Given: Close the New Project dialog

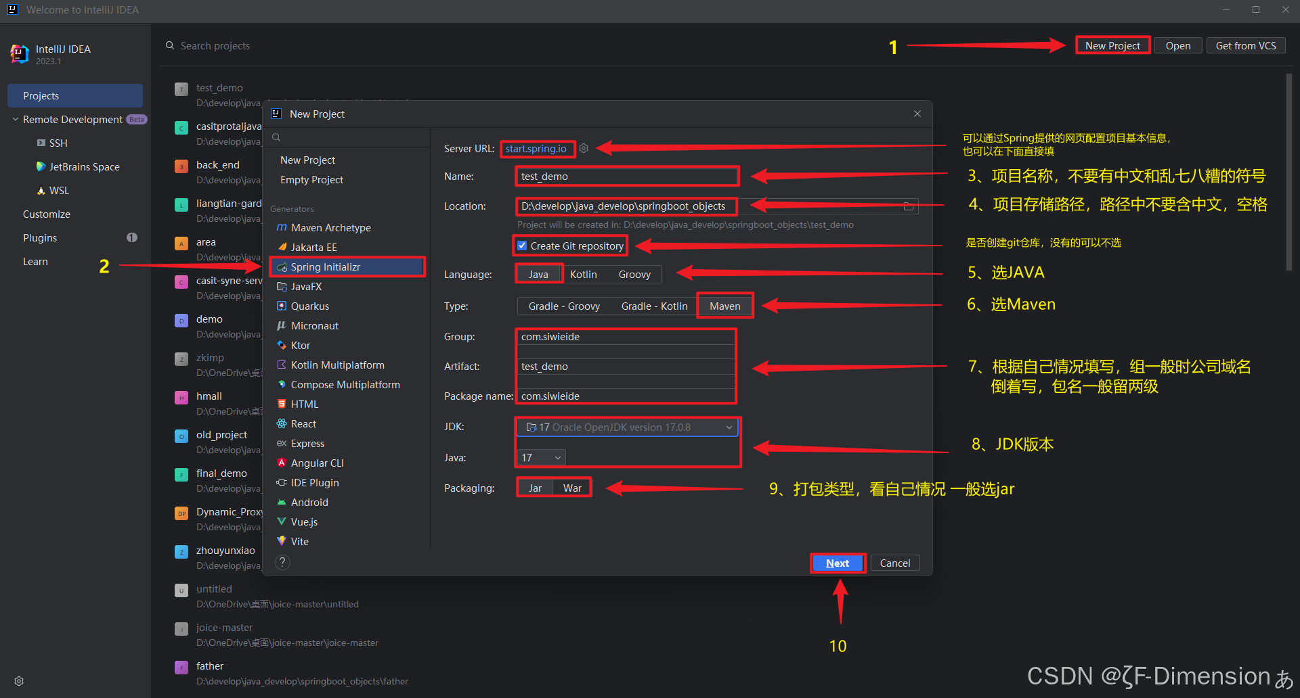Looking at the screenshot, I should (917, 114).
